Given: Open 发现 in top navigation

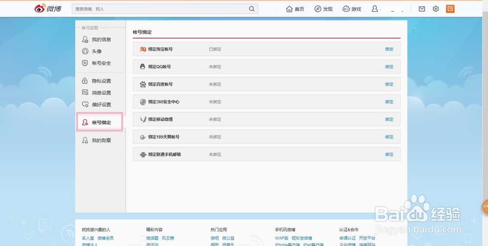Looking at the screenshot, I should pyautogui.click(x=328, y=9).
